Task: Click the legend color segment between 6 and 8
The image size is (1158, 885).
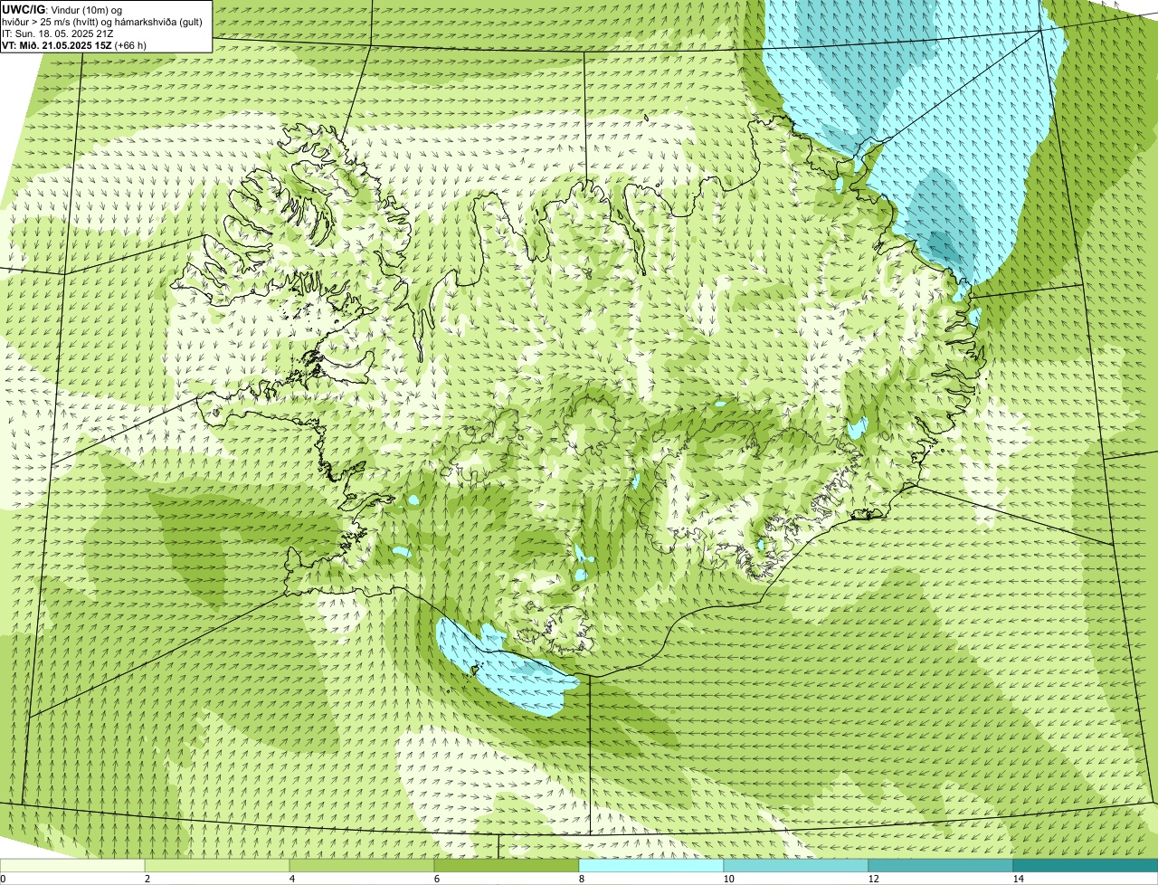Action: (x=507, y=865)
